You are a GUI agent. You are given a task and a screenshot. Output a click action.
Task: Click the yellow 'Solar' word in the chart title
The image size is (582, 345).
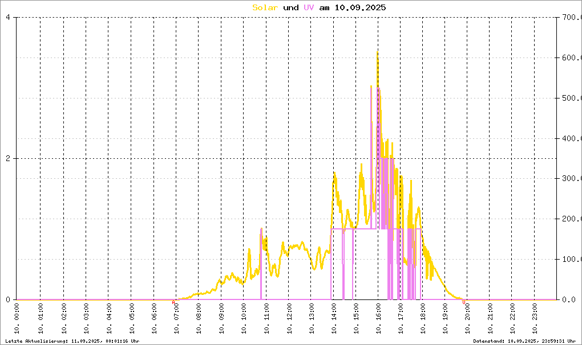point(265,7)
